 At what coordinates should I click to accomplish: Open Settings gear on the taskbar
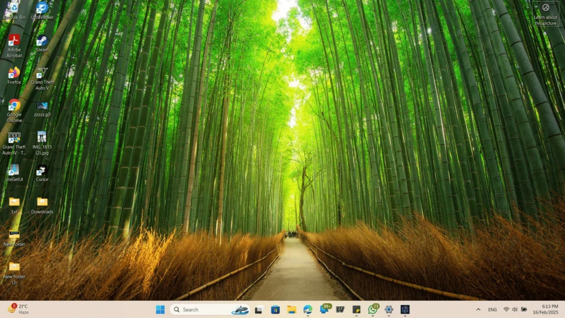pyautogui.click(x=389, y=309)
